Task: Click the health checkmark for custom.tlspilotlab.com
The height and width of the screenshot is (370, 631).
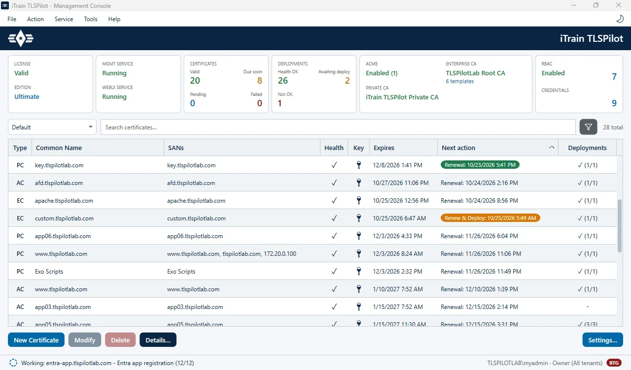Action: click(334, 218)
